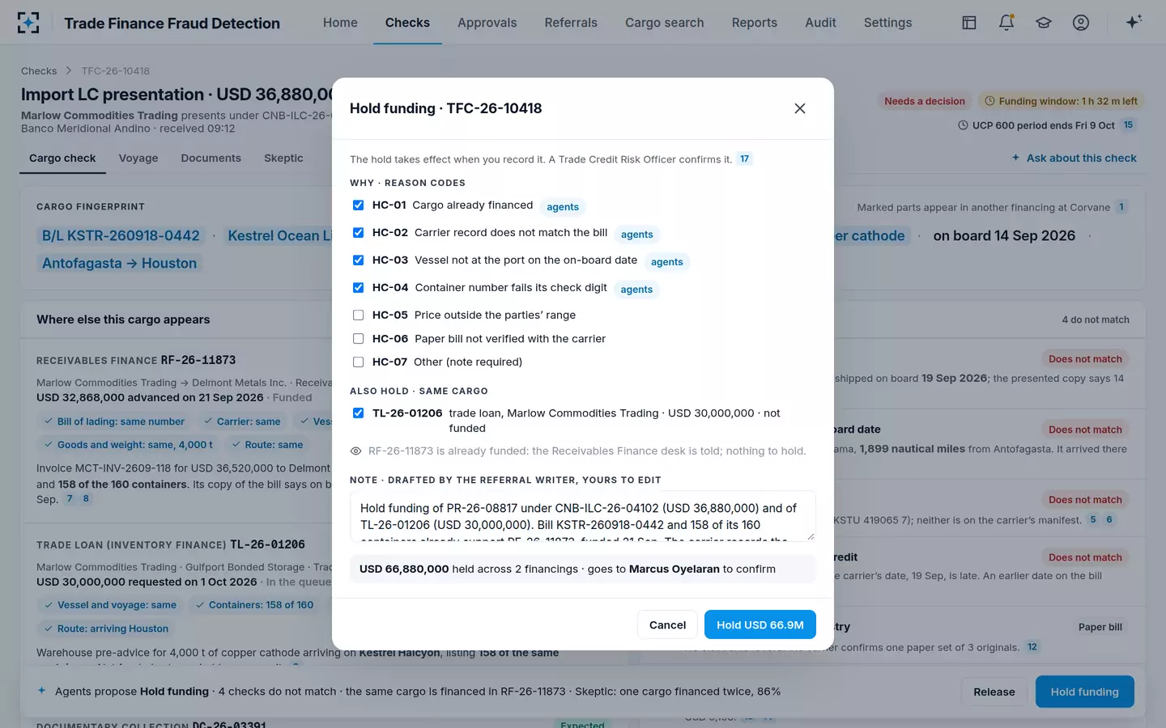Click the eye icon beside the RF-26-11873 notice

pyautogui.click(x=355, y=451)
